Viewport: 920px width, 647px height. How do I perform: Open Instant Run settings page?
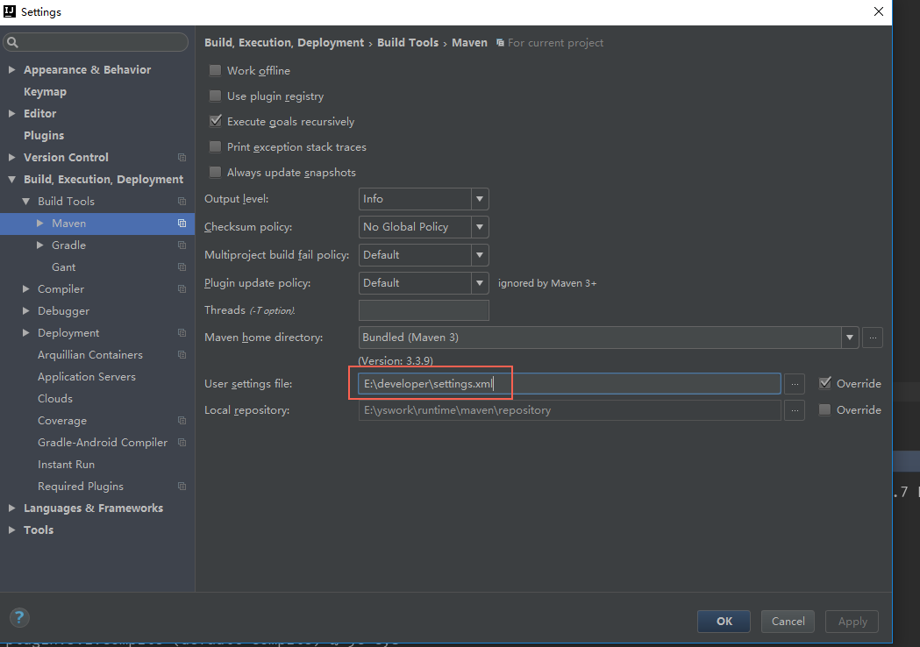[67, 464]
